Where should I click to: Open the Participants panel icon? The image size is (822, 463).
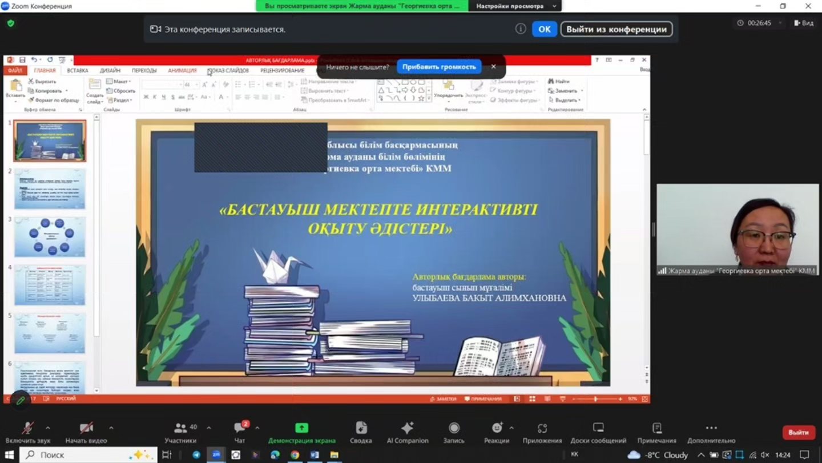181,428
